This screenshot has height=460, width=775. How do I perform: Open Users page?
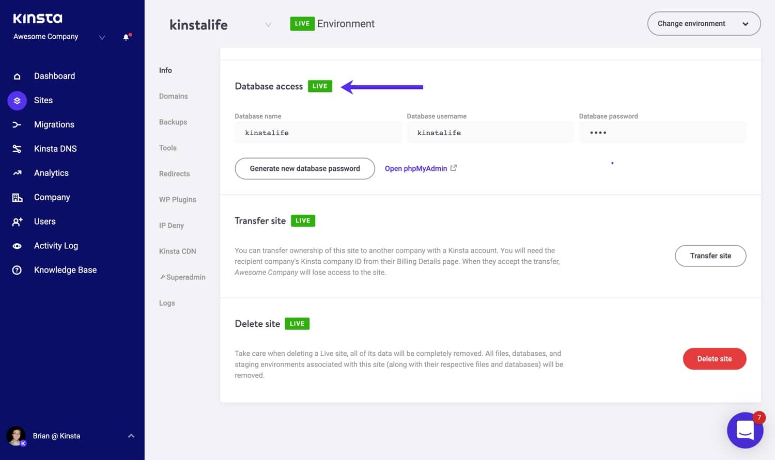tap(45, 221)
